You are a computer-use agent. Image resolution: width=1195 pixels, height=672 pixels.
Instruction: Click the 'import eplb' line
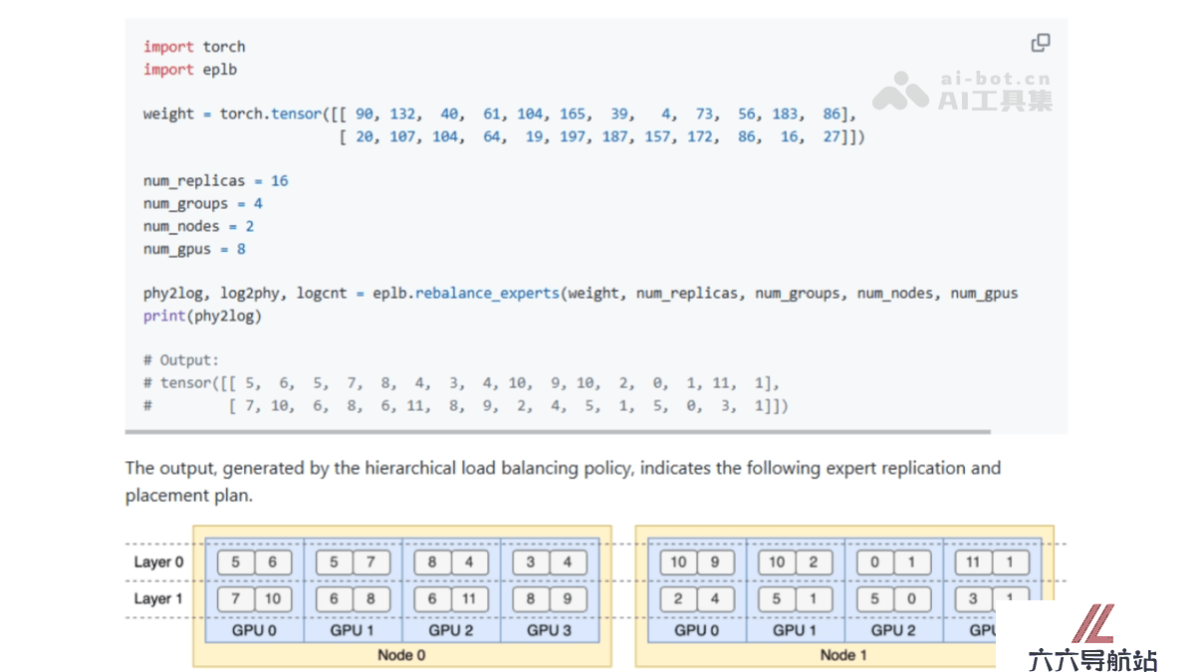190,70
